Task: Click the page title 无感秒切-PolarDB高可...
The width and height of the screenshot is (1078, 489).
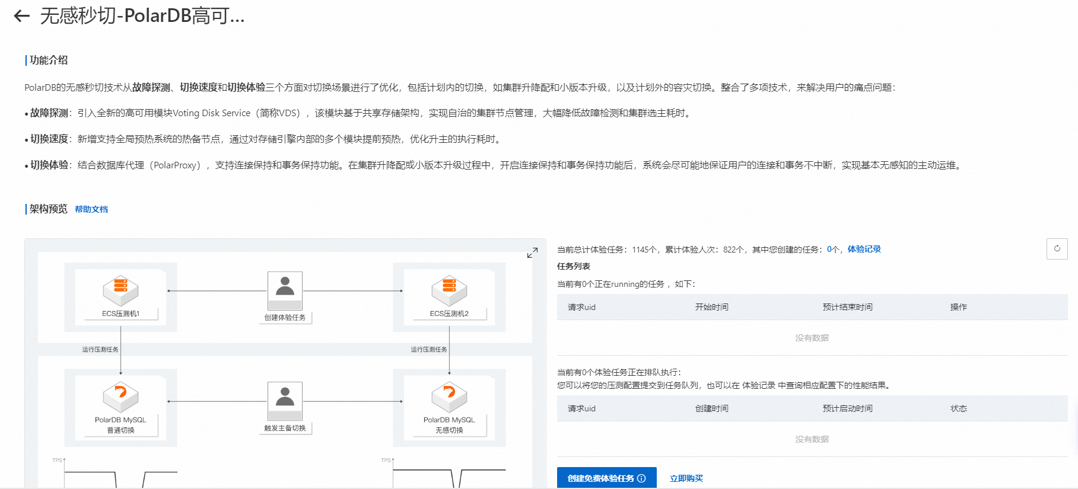Action: 142,16
